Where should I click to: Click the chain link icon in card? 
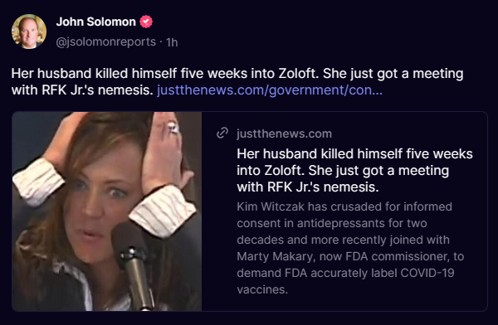click(x=222, y=133)
